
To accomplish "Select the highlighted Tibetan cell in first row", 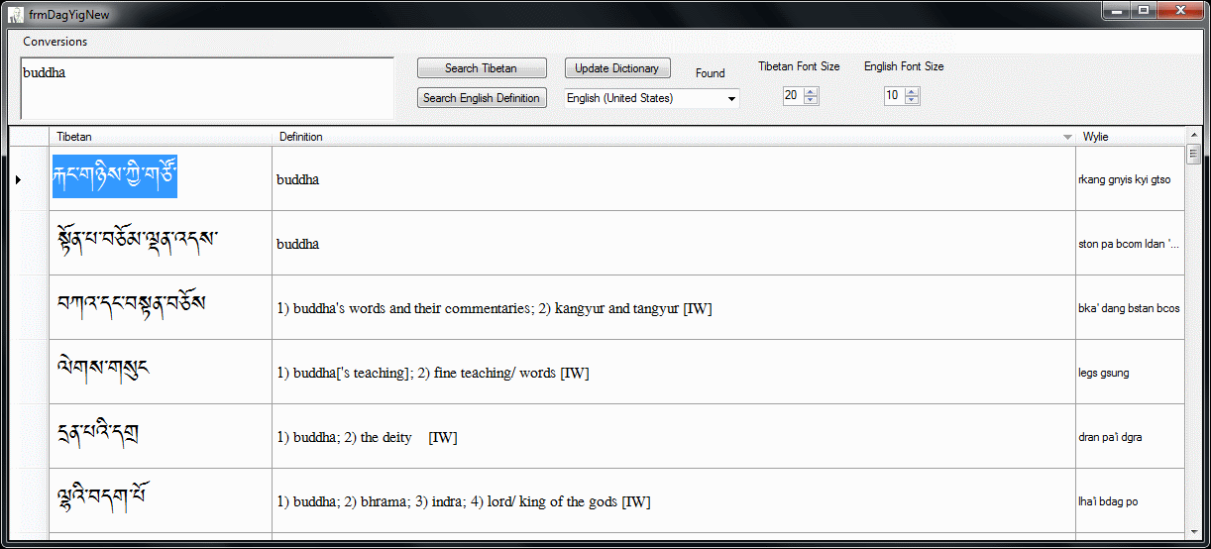I will point(161,178).
